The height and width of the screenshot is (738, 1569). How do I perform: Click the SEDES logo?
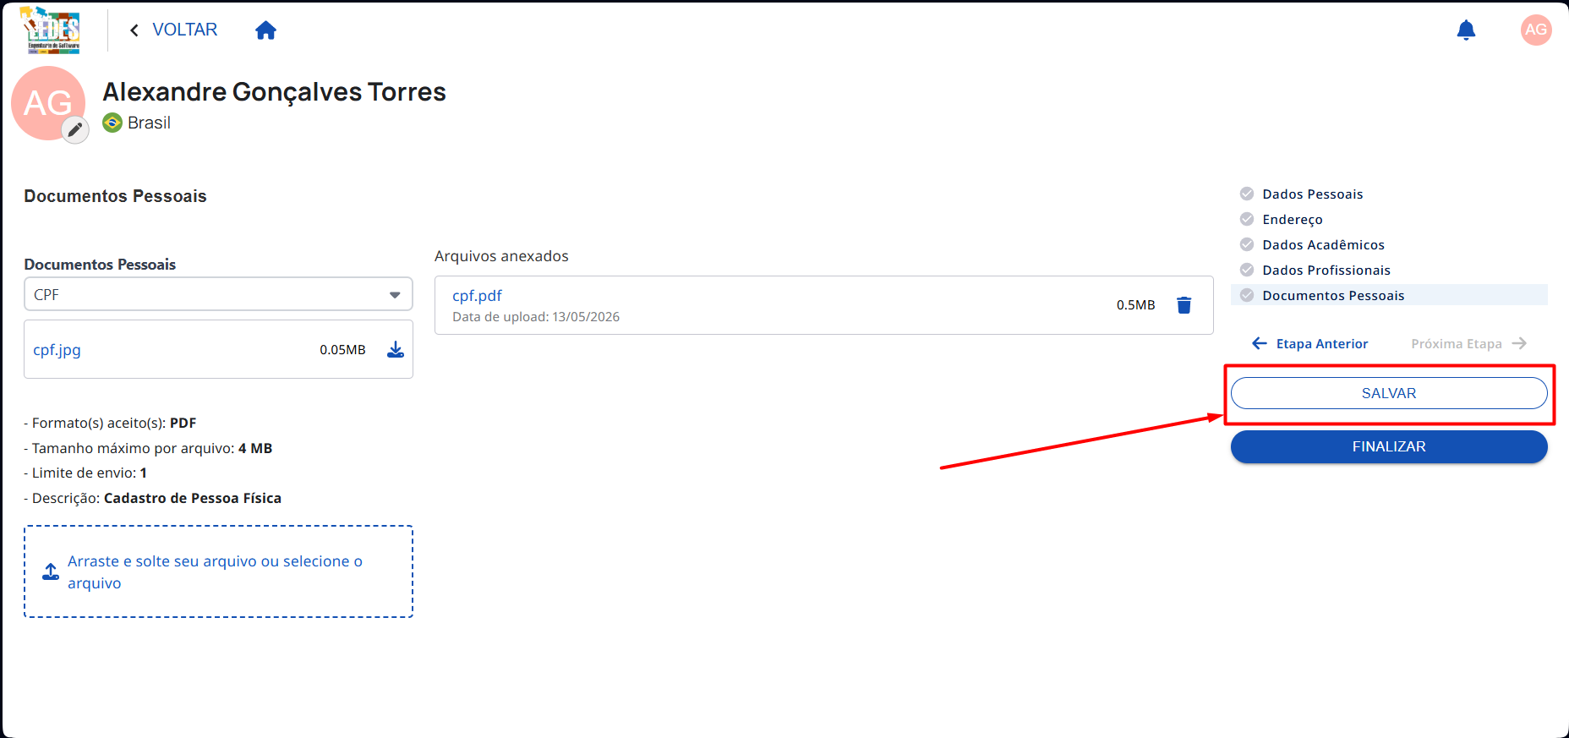(x=52, y=30)
